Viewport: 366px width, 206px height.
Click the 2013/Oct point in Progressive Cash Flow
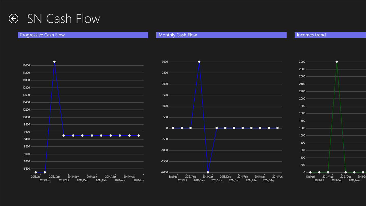click(x=64, y=136)
